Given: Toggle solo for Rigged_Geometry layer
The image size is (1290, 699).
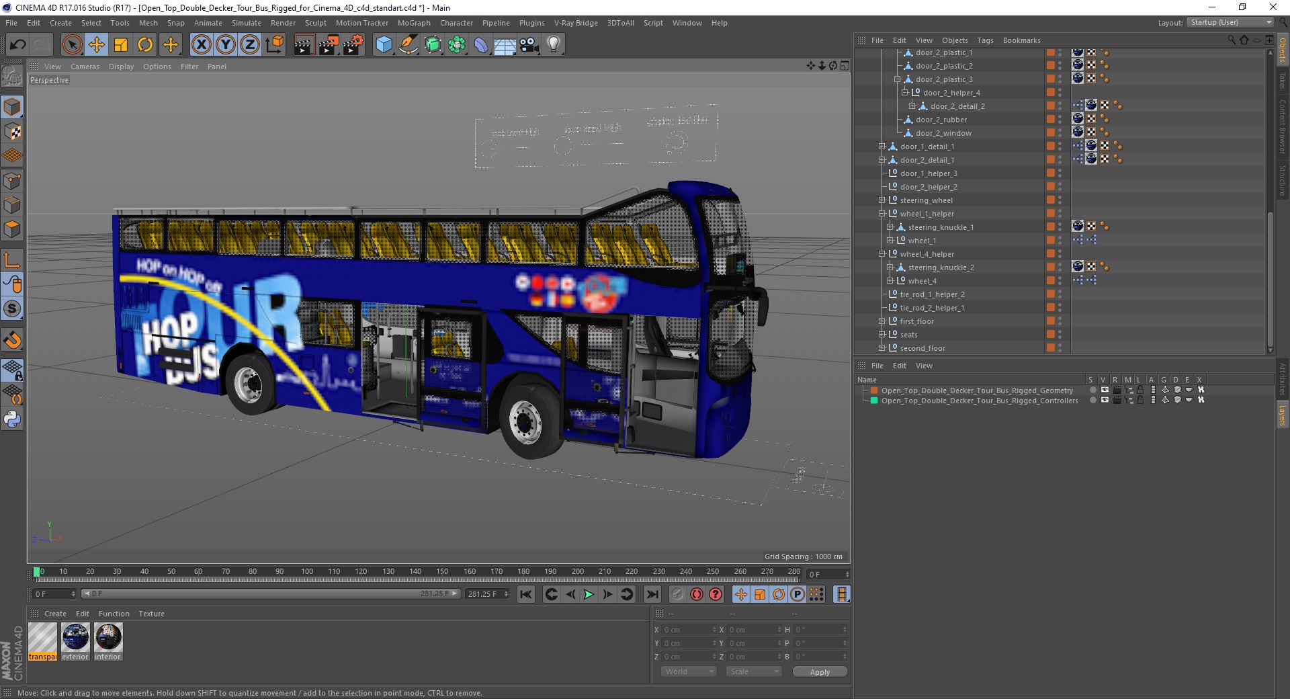Looking at the screenshot, I should coord(1092,390).
